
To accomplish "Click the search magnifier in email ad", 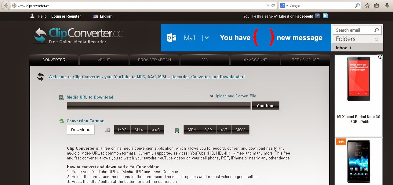I will click(377, 30).
